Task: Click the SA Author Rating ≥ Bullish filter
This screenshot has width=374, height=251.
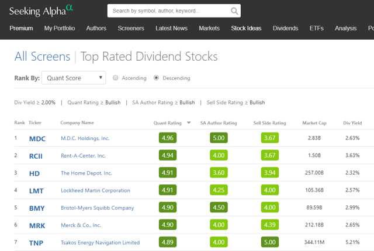Action: click(x=164, y=103)
